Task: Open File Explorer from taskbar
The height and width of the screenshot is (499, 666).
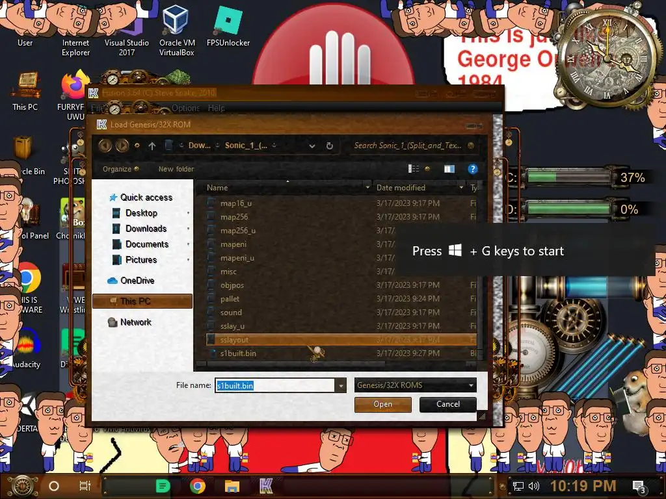Action: point(232,486)
